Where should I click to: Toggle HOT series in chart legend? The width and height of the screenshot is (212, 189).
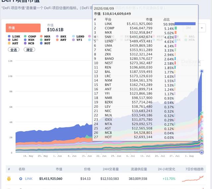click(45, 43)
